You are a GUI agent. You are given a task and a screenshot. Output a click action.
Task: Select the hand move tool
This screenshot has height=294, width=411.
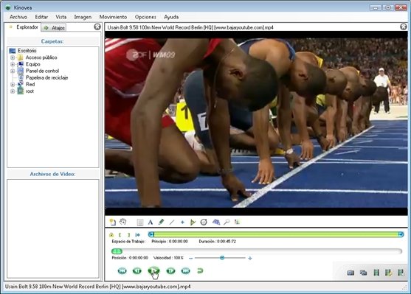click(122, 222)
